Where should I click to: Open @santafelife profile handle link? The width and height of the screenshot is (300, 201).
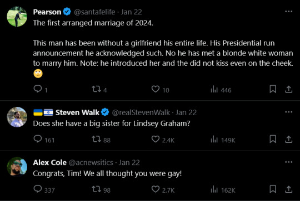tap(94, 12)
